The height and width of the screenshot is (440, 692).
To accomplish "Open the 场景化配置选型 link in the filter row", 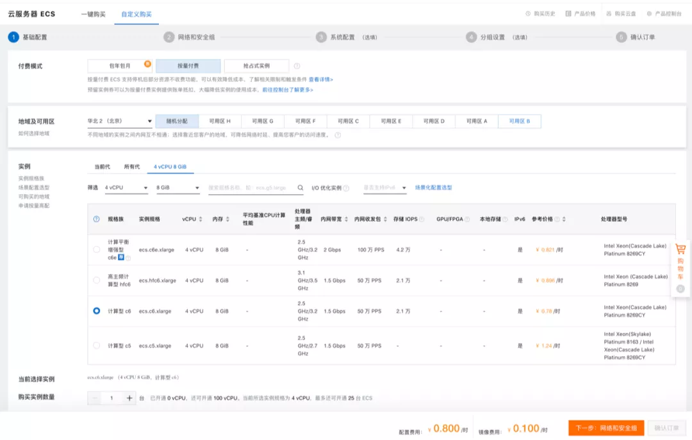I will (433, 188).
